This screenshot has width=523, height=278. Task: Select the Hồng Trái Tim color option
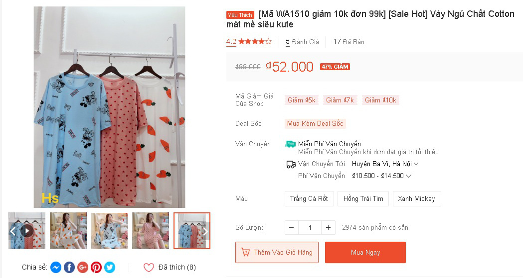[x=363, y=199]
